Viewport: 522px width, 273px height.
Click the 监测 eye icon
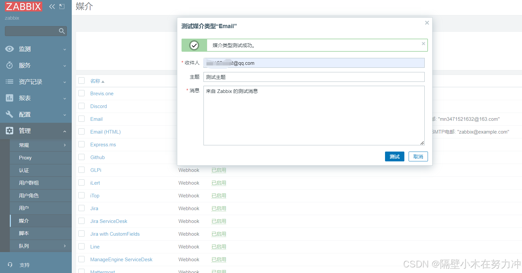tap(10, 49)
